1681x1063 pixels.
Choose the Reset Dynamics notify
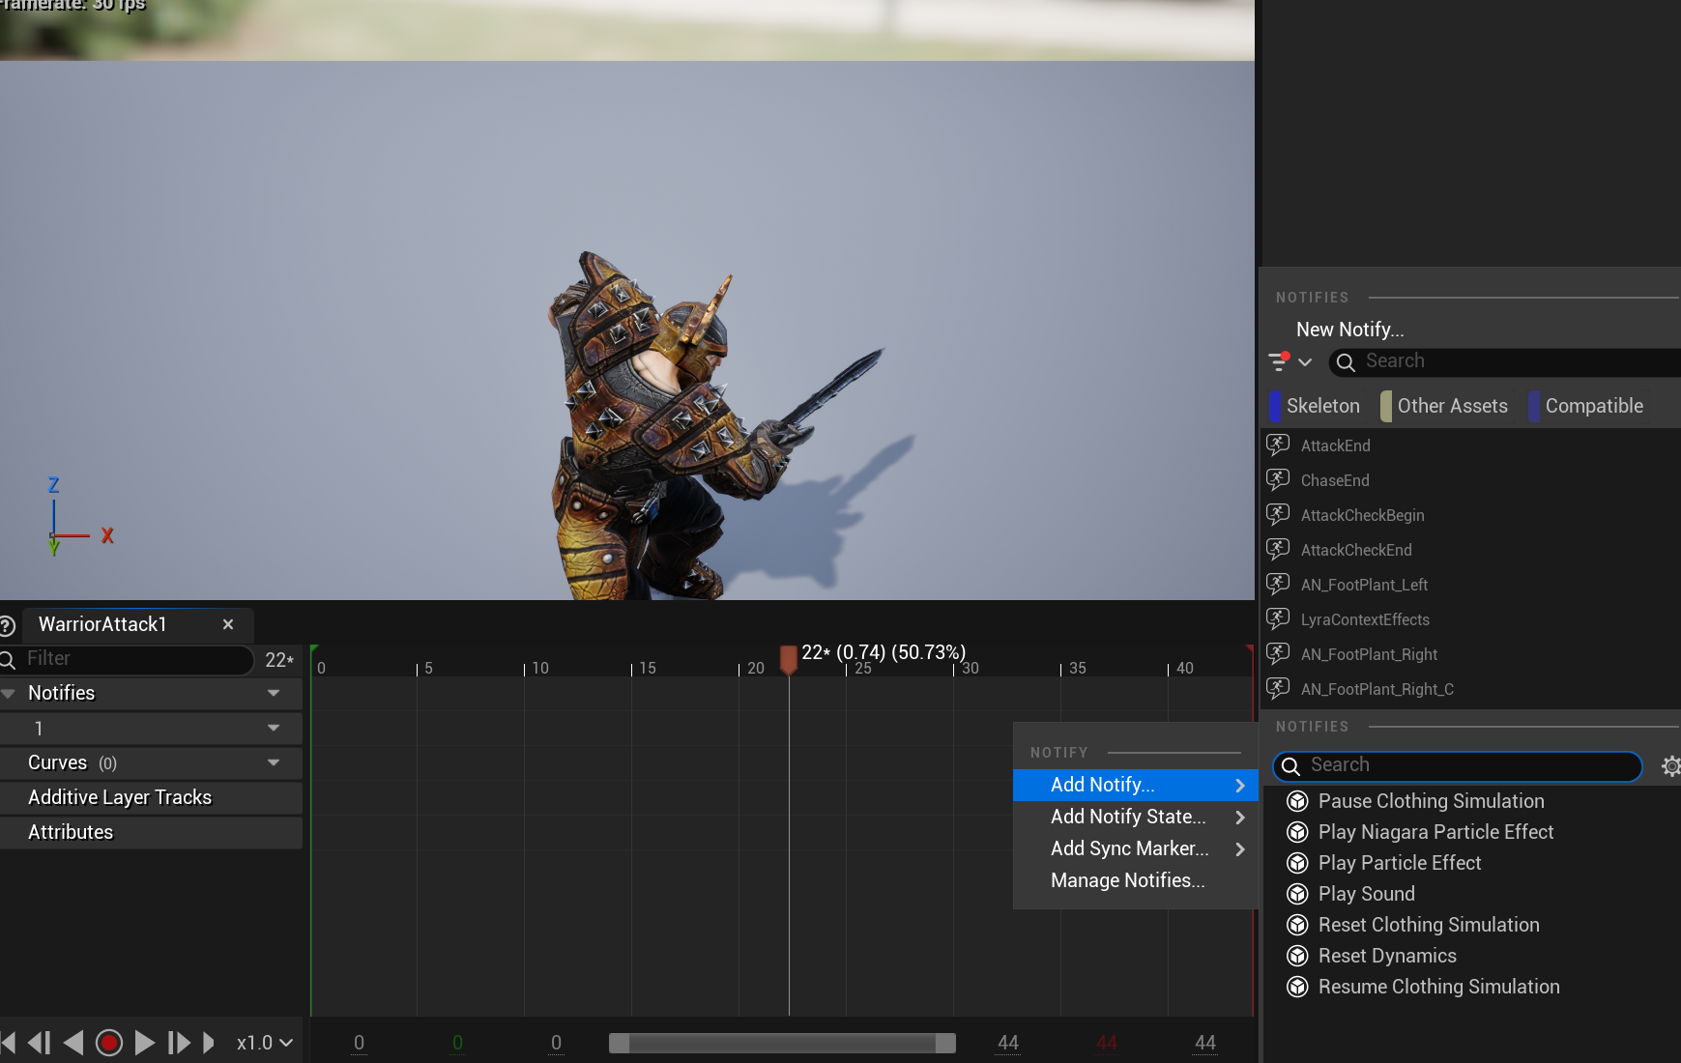[x=1387, y=956]
